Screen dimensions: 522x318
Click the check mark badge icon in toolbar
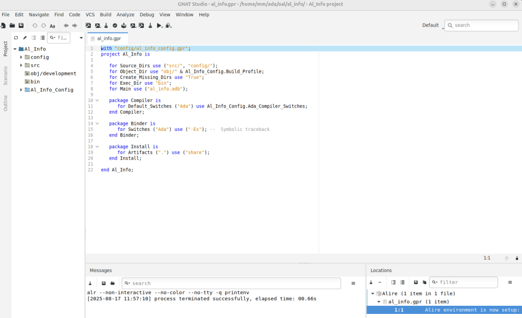click(x=115, y=25)
